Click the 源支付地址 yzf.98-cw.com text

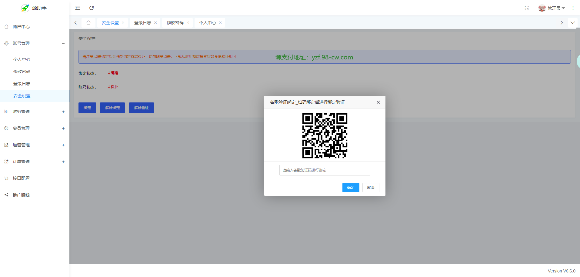[x=314, y=57]
